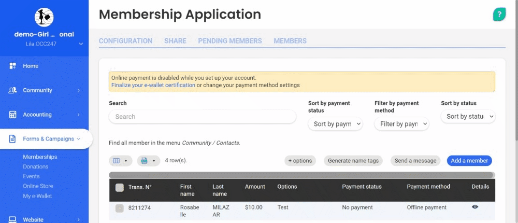
Task: Open the Filter by payment method dropdown
Action: click(x=401, y=124)
